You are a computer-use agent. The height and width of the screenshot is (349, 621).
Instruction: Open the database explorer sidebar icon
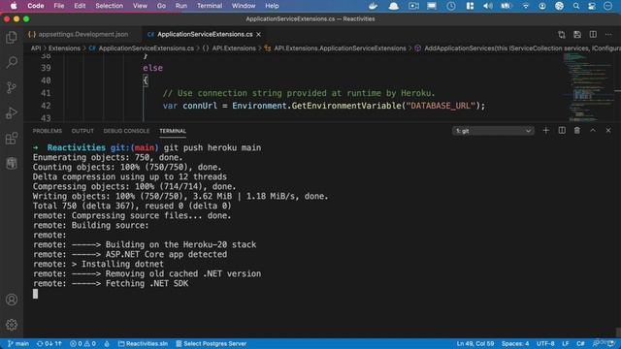click(12, 163)
